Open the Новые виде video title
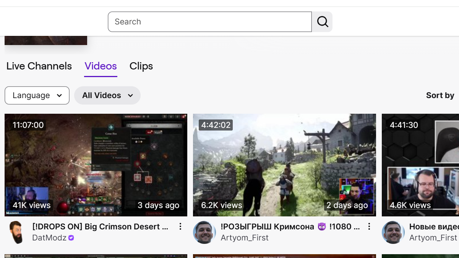The image size is (459, 258). [434, 227]
